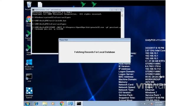
Task: Open Windows Explorer folder in taskbar
Action: click(45, 104)
